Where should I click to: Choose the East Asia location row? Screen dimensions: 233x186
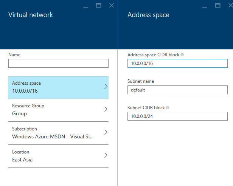(x=58, y=156)
